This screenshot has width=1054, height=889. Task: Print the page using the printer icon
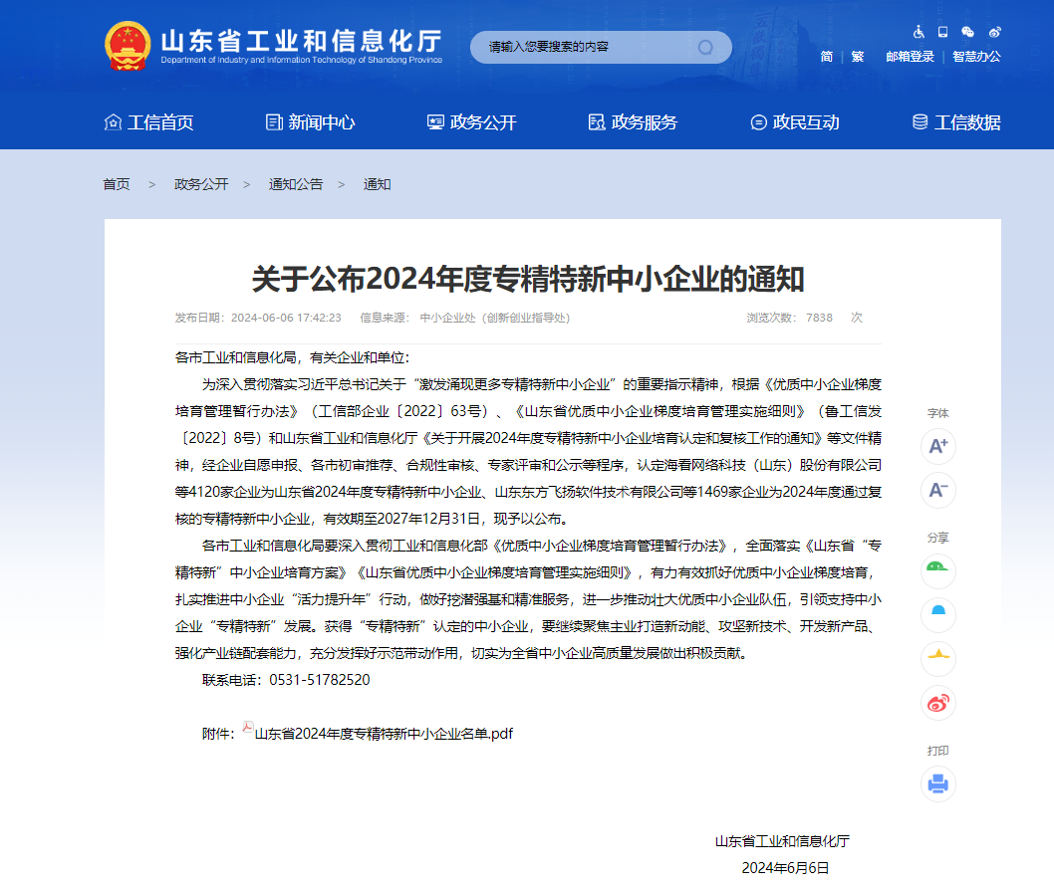[937, 783]
